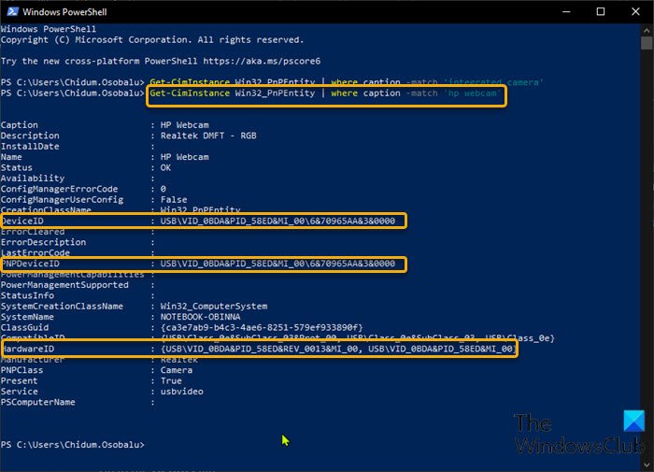654x472 pixels.
Task: Click the PowerShell icon in title bar
Action: (x=12, y=11)
